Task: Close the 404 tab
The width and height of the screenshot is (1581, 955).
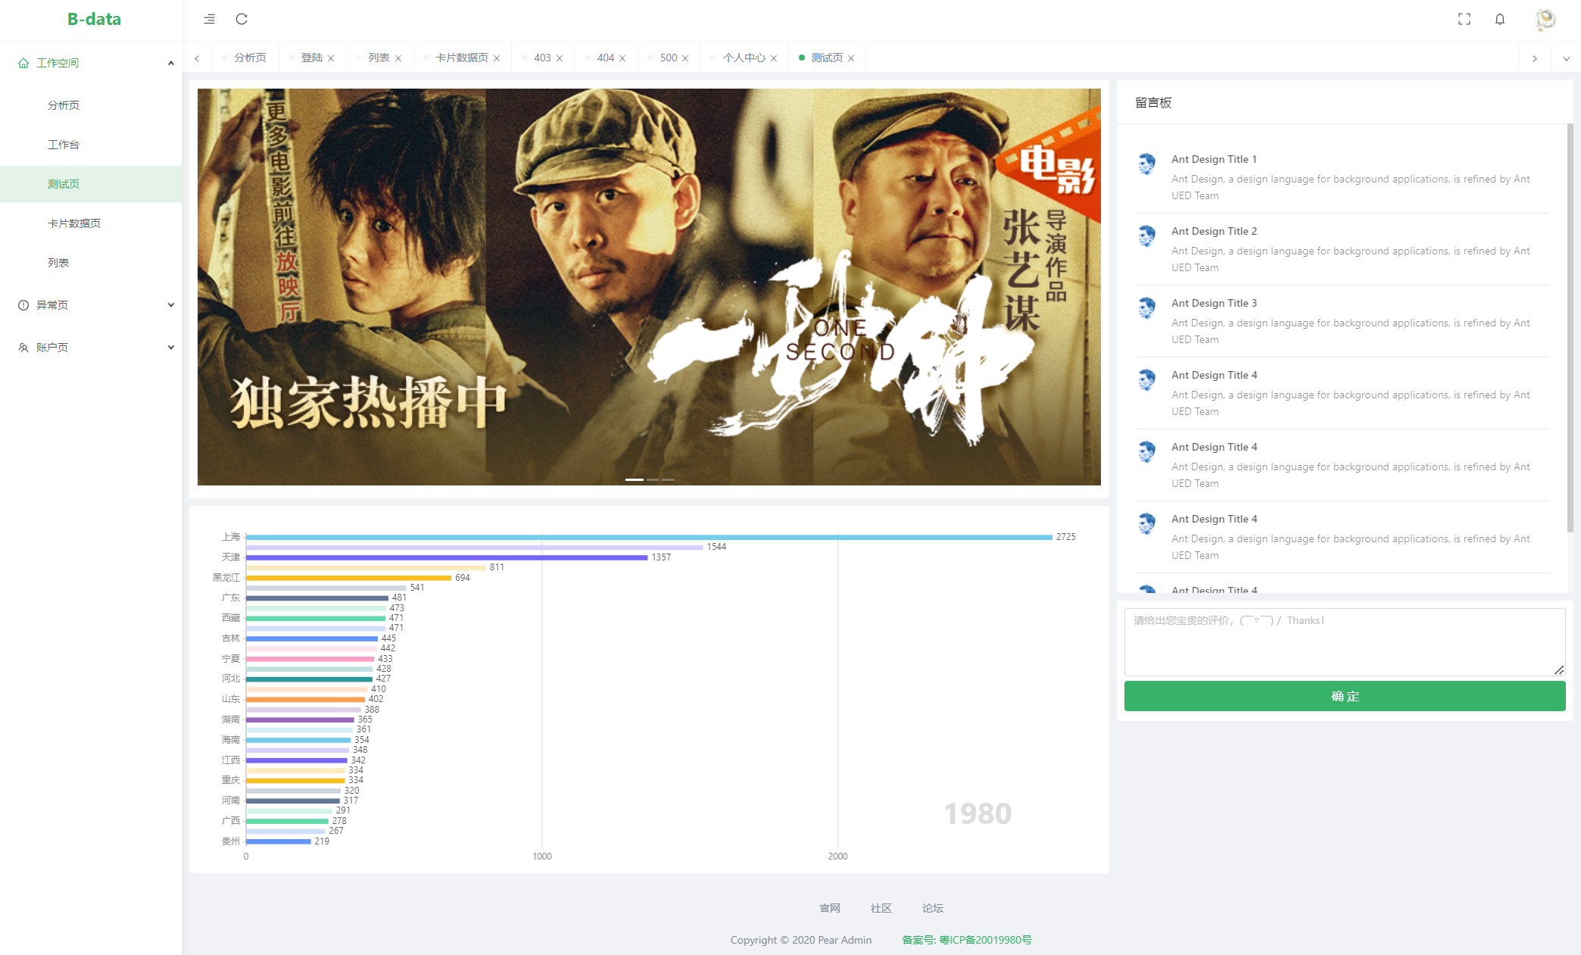Action: point(622,58)
